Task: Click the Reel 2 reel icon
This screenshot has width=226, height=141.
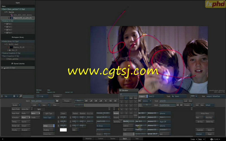Action: (x=7, y=27)
